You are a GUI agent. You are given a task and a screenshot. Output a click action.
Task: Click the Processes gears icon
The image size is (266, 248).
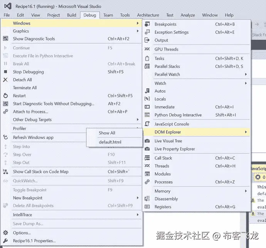[147, 182]
